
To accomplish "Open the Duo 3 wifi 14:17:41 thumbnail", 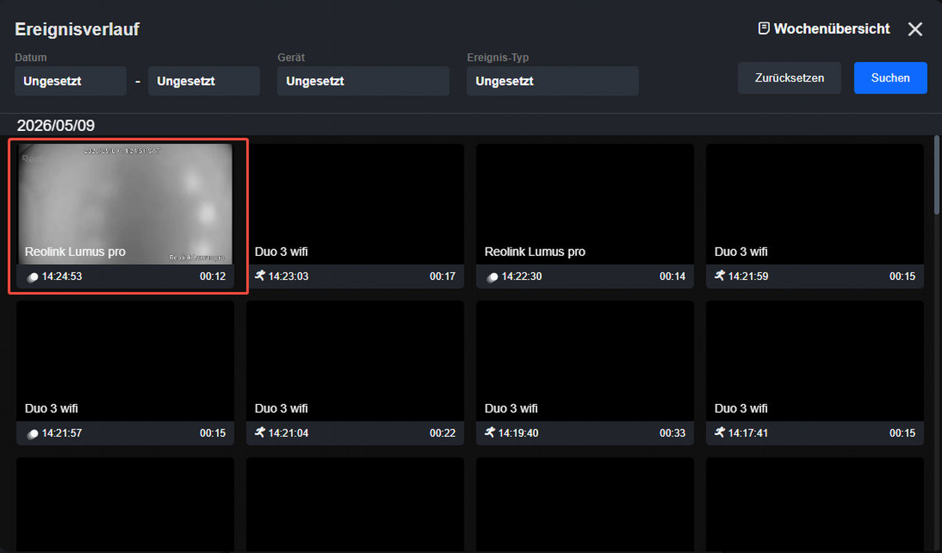I will pyautogui.click(x=814, y=361).
